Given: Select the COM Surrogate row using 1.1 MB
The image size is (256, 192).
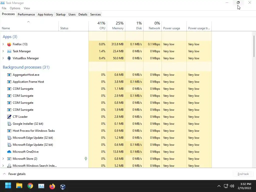Looking at the screenshot, I should [x=106, y=89].
